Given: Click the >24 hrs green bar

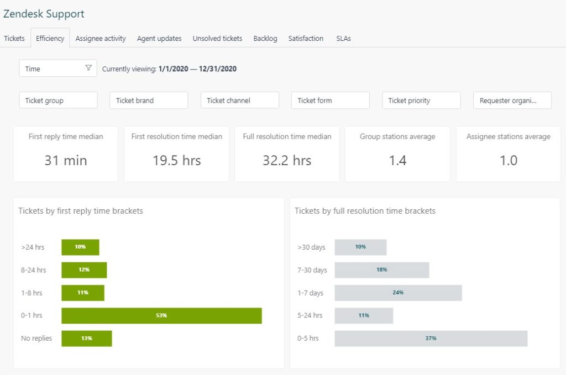Looking at the screenshot, I should [x=80, y=247].
